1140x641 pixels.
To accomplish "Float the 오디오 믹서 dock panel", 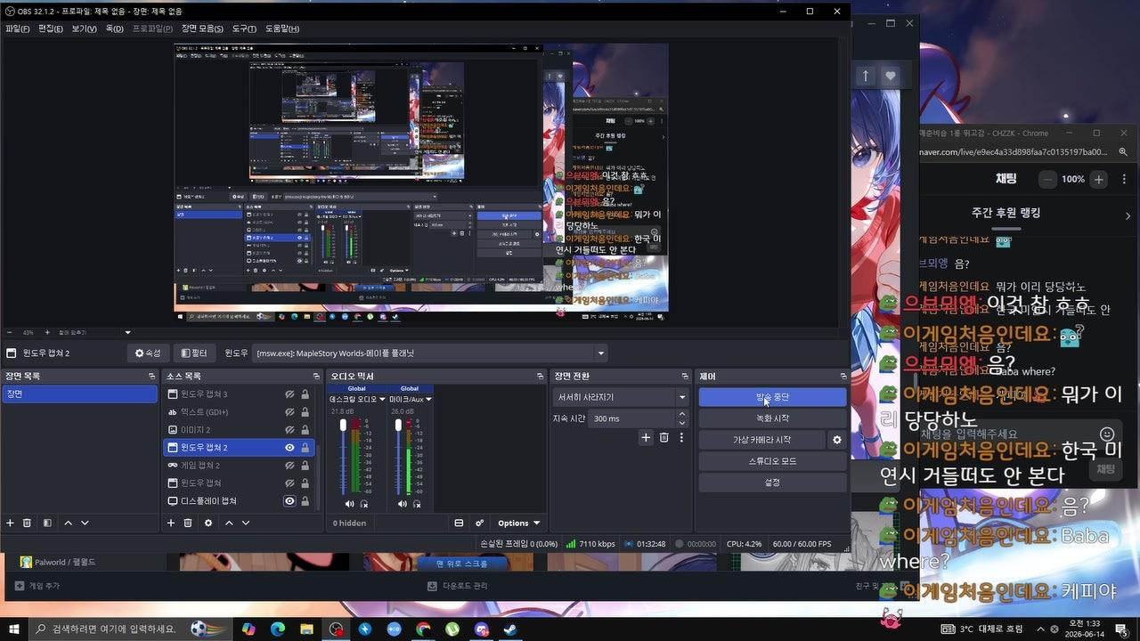I will click(x=540, y=377).
